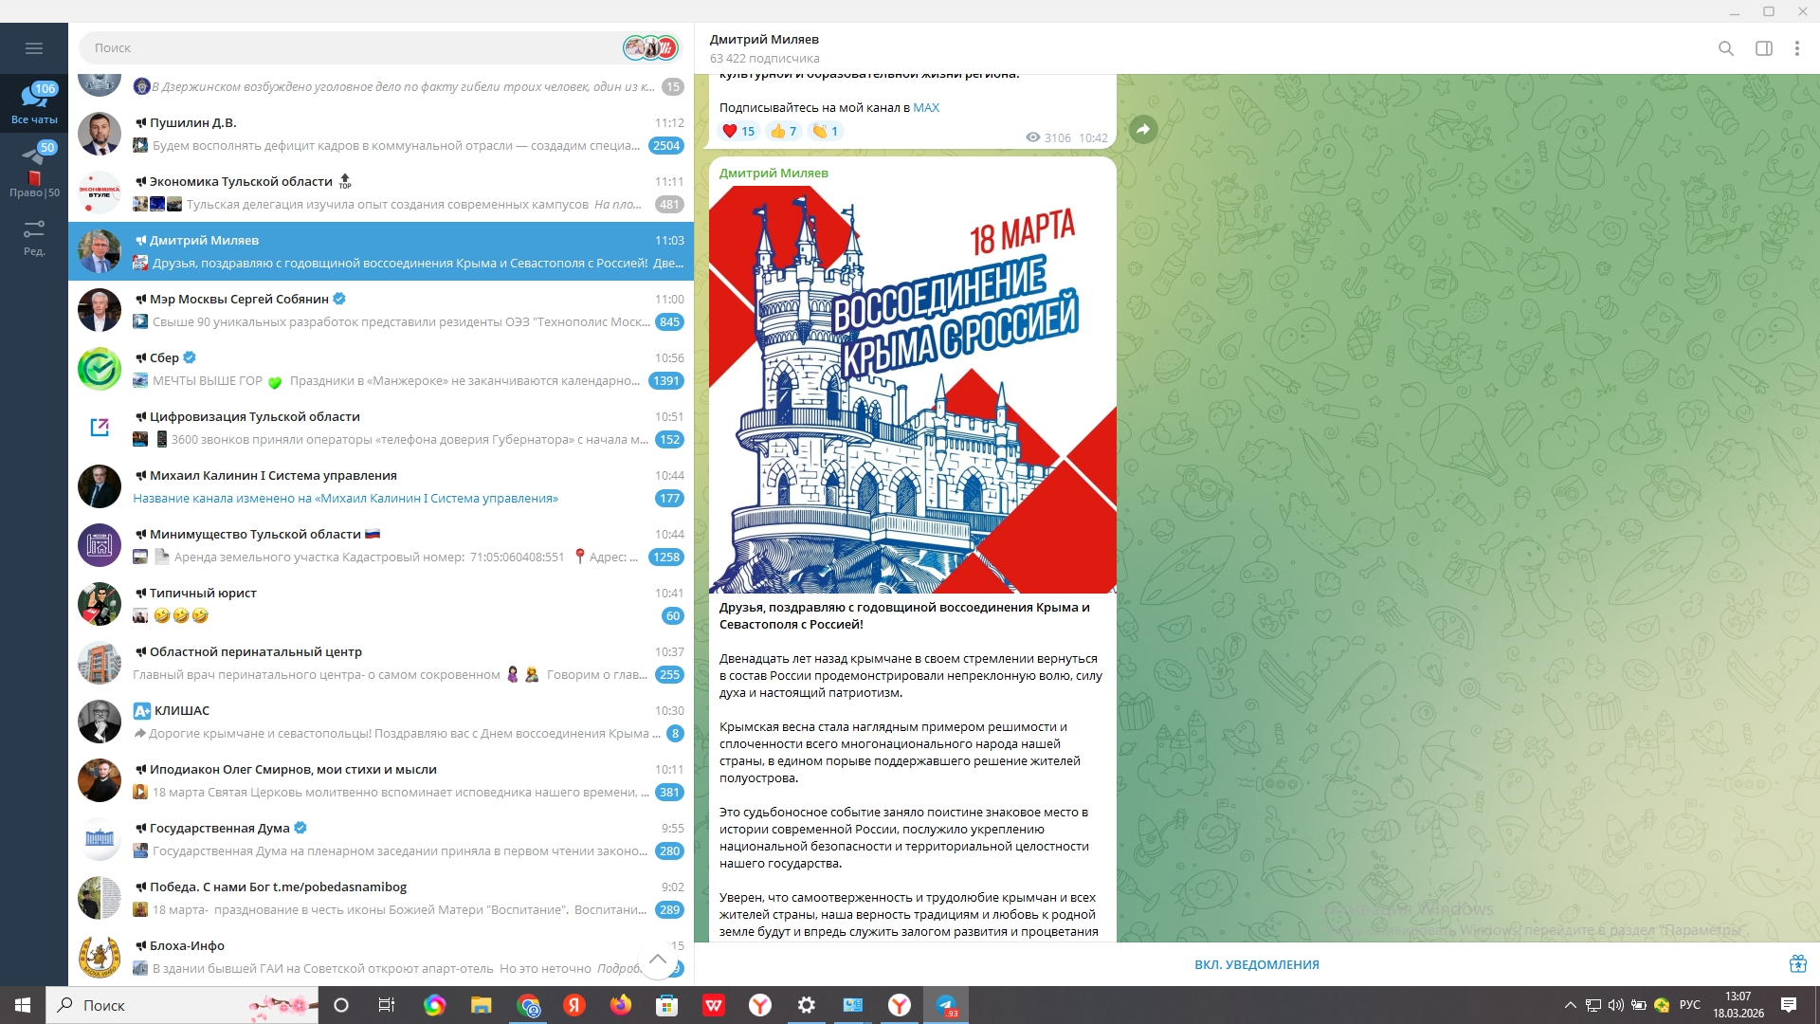Switch to Все чаты folder
Screen dimensions: 1820x1024
point(34,102)
